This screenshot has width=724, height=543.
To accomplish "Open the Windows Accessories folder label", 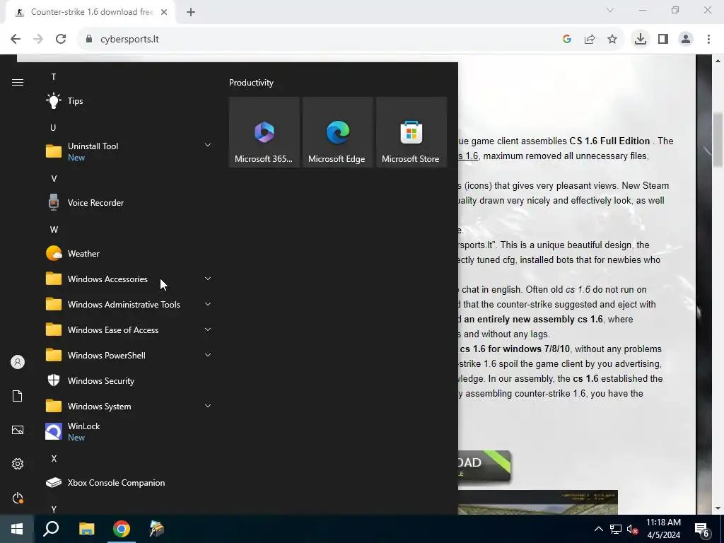I will pos(107,279).
